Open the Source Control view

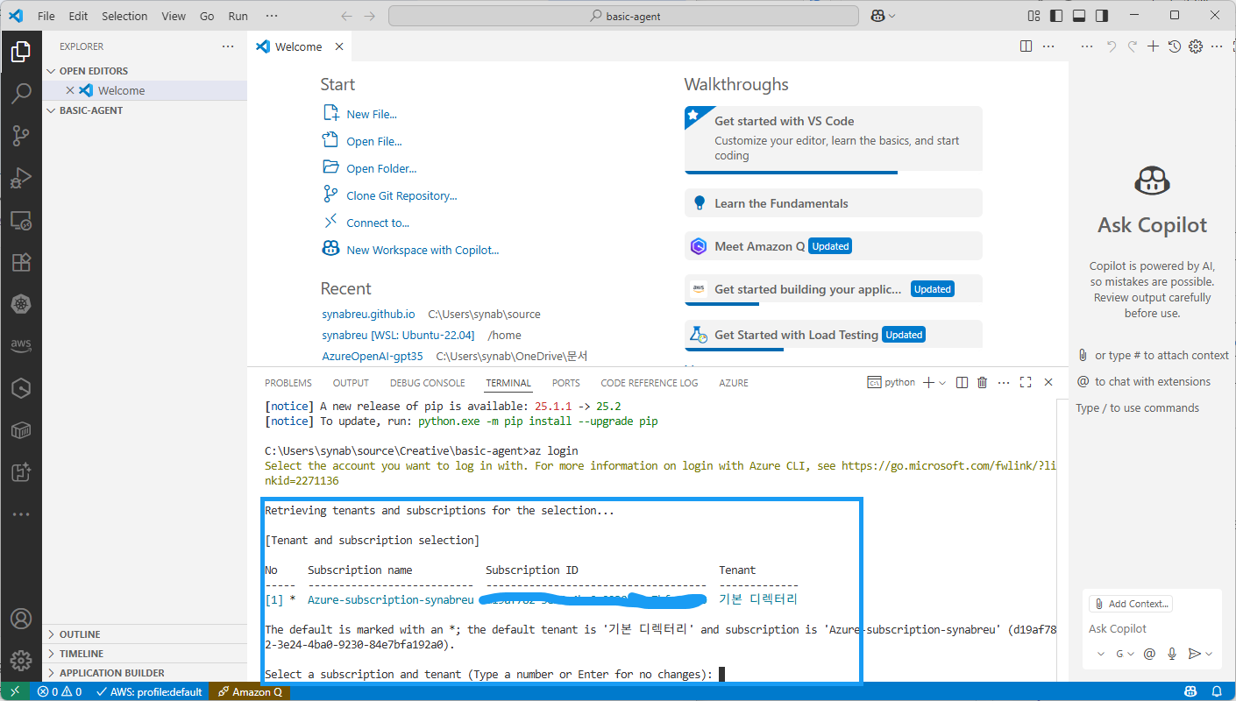click(21, 135)
